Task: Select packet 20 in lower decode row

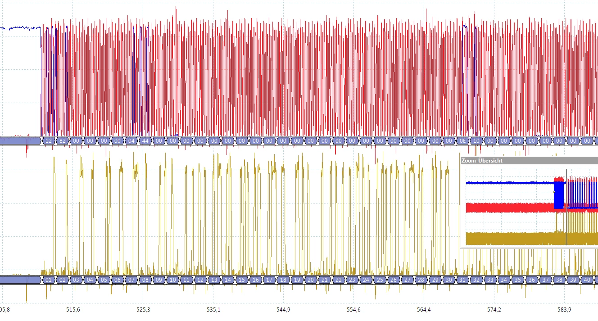Action: (311, 280)
